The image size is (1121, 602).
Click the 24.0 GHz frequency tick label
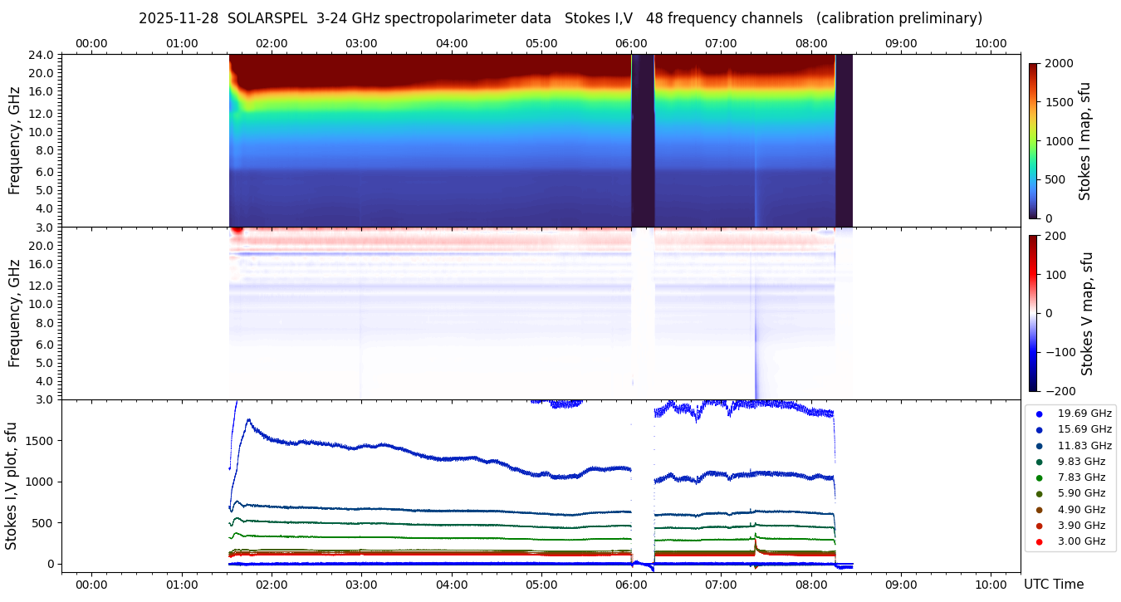pyautogui.click(x=42, y=56)
